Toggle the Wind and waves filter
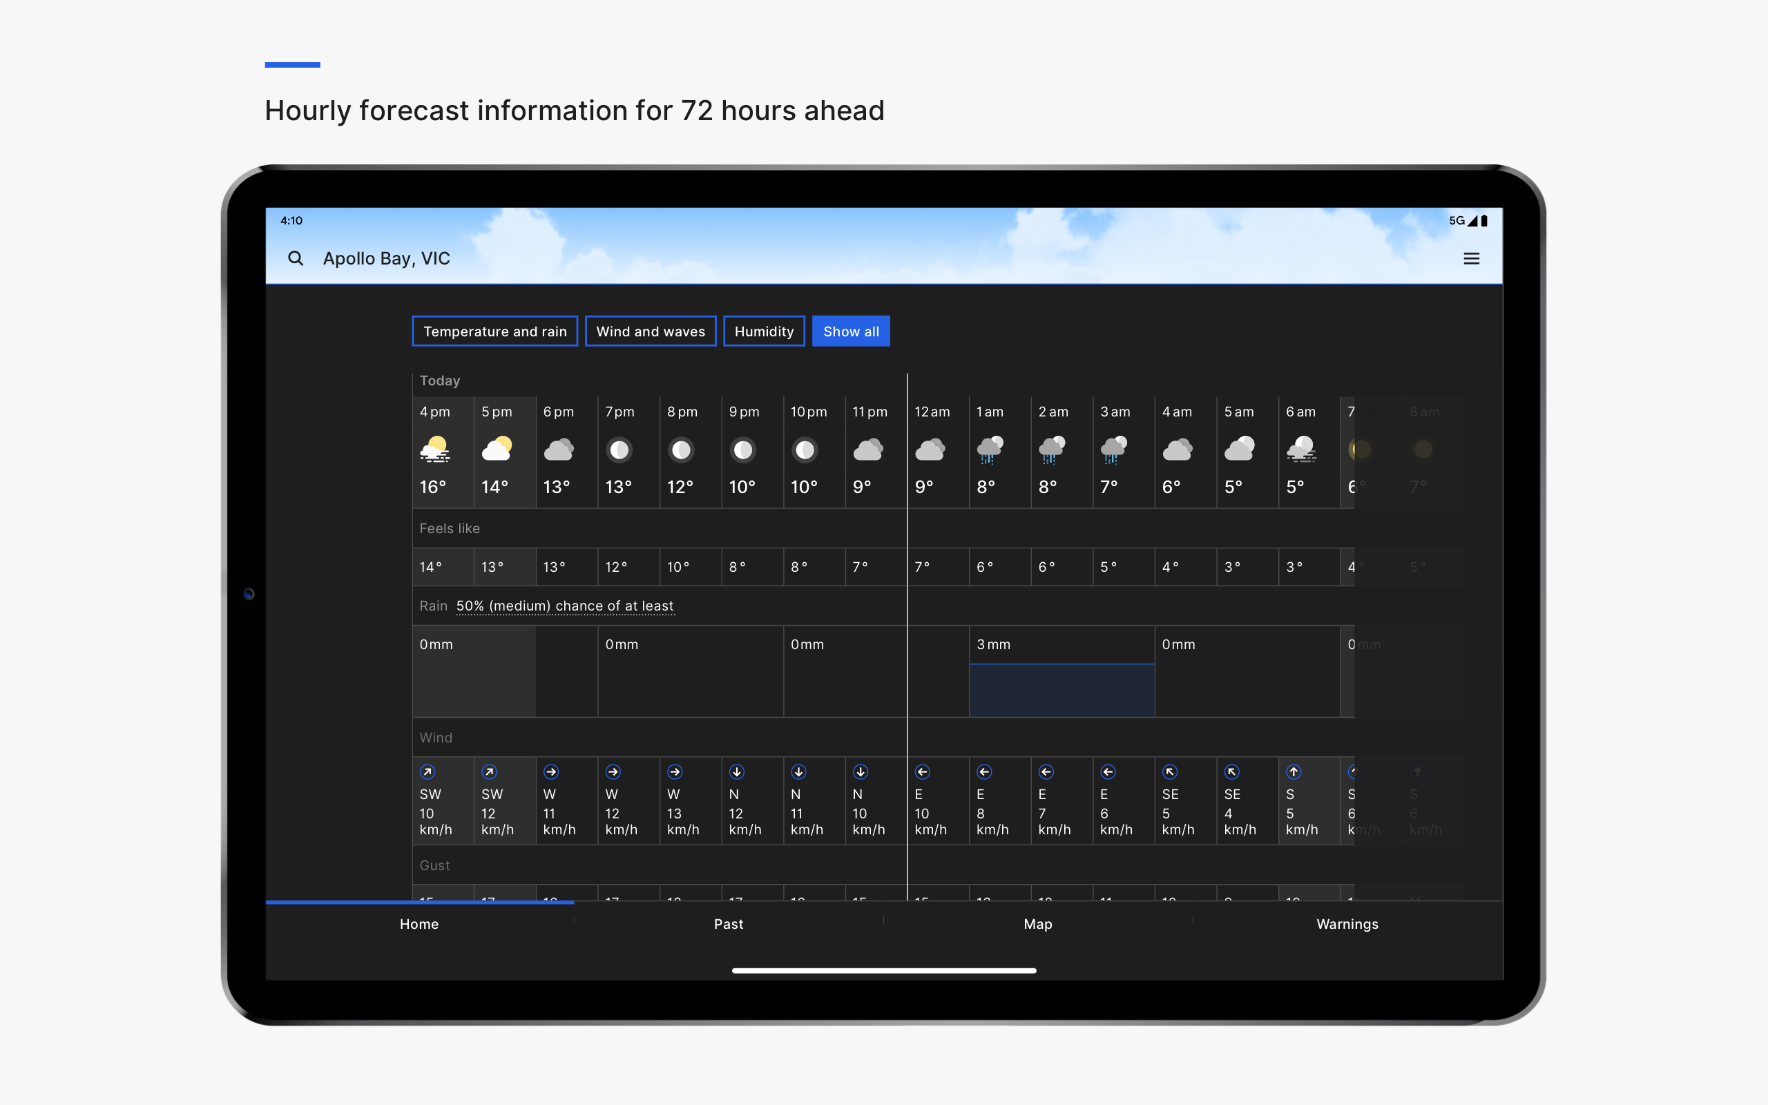Image resolution: width=1768 pixels, height=1105 pixels. (650, 331)
